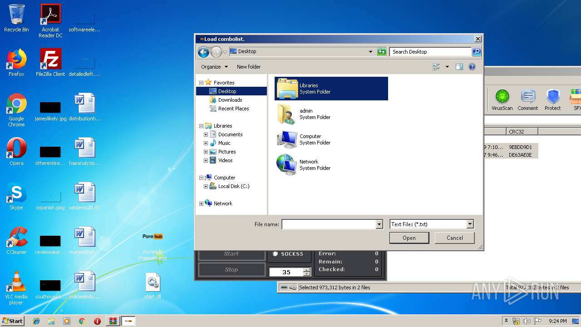Viewport: 581px width, 327px height.
Task: Click the volume speaker icon in the tray
Action: pyautogui.click(x=527, y=321)
